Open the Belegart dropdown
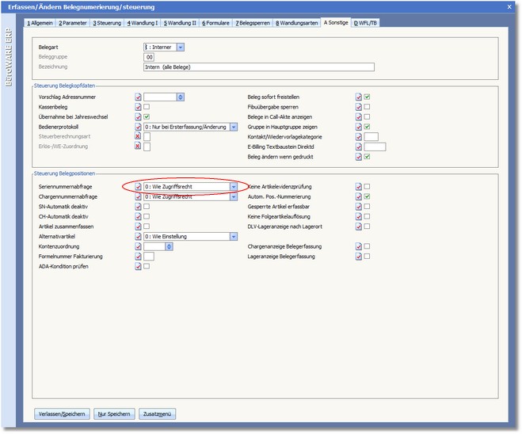 pyautogui.click(x=181, y=48)
